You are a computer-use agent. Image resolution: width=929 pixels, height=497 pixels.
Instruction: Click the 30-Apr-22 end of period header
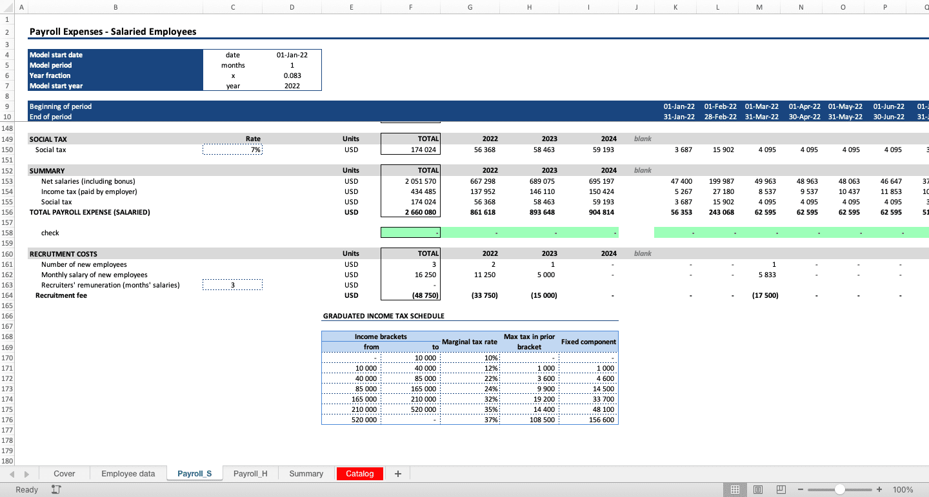point(804,117)
